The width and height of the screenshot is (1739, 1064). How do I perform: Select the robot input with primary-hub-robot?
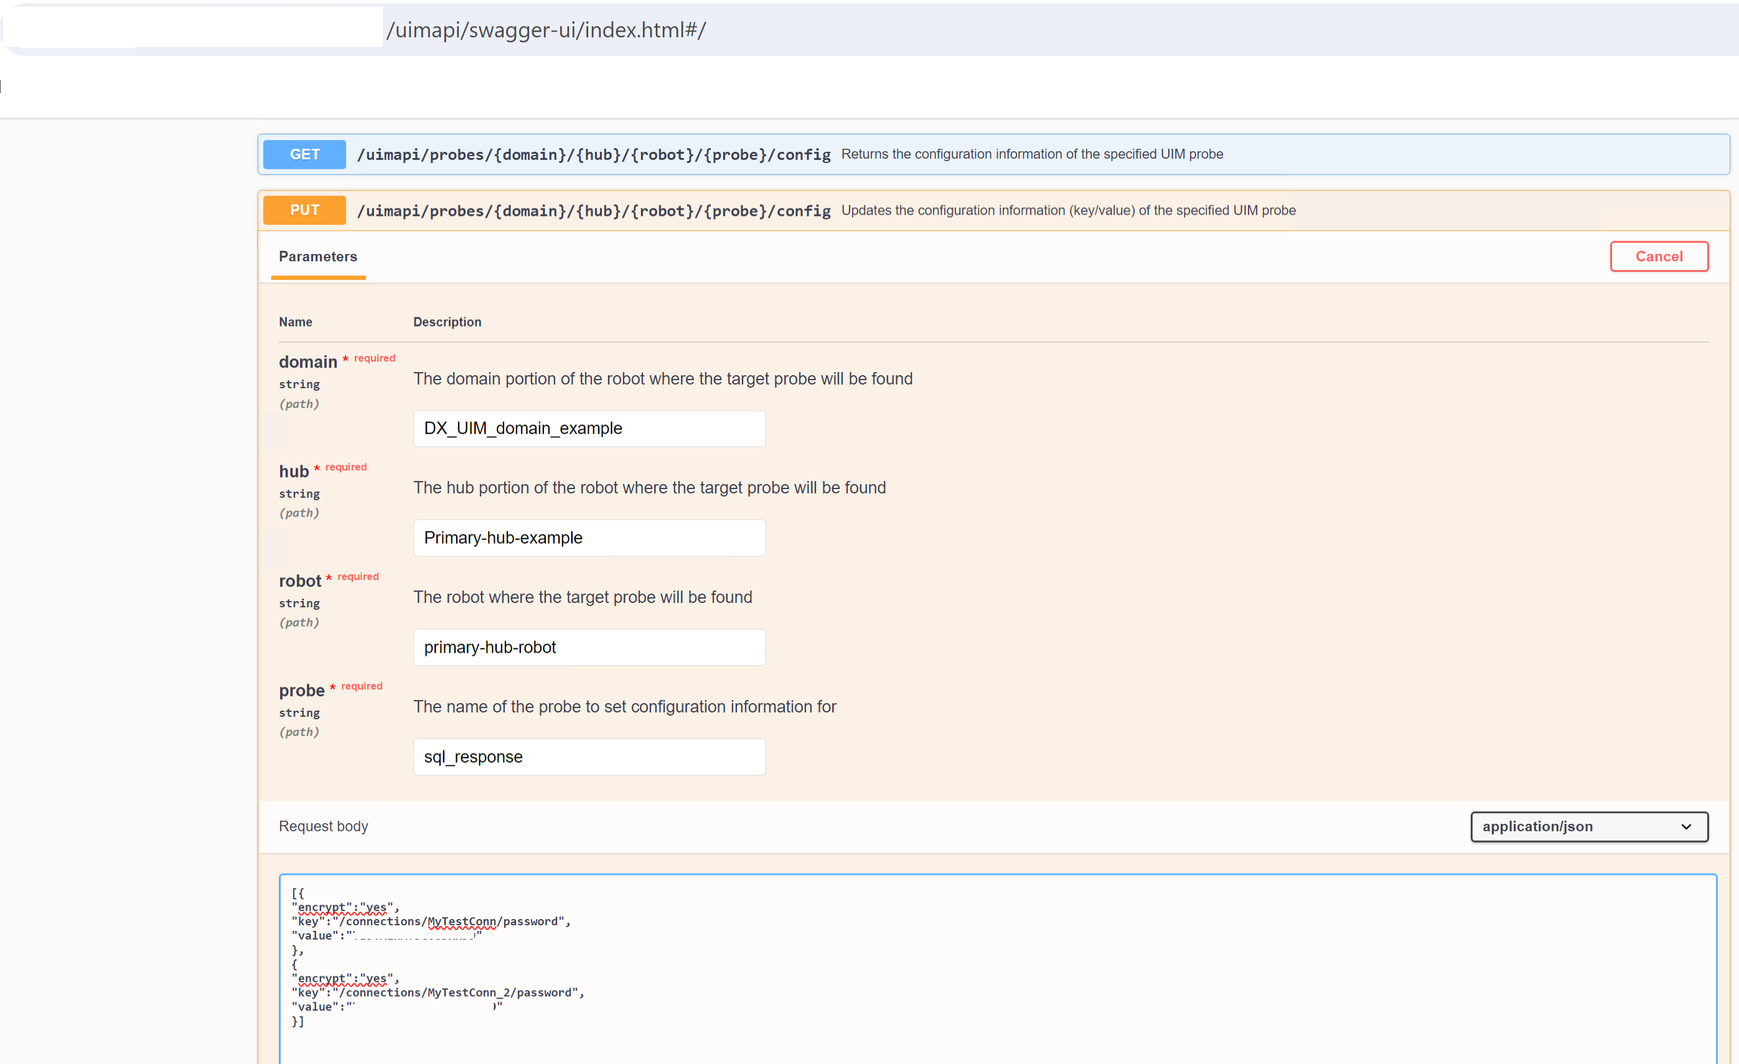pos(589,647)
